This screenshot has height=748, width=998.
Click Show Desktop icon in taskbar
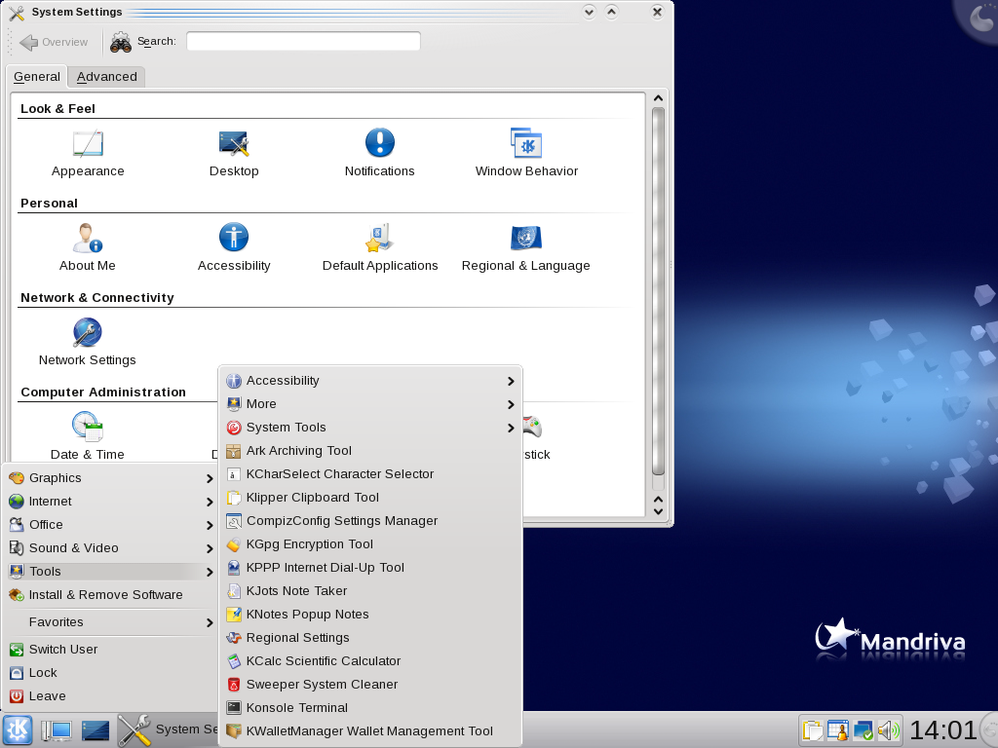pos(57,730)
